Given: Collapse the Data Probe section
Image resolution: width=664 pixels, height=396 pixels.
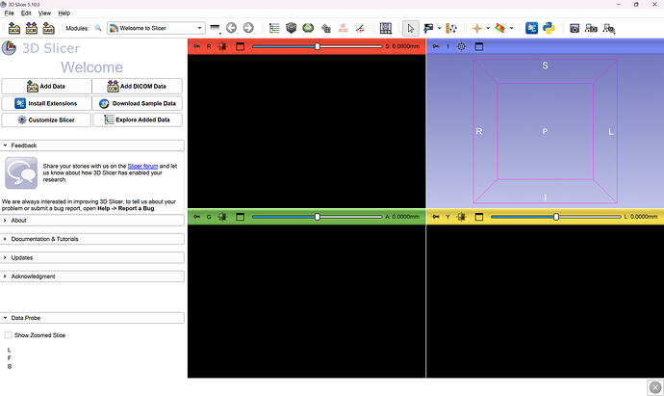Looking at the screenshot, I should [x=92, y=318].
